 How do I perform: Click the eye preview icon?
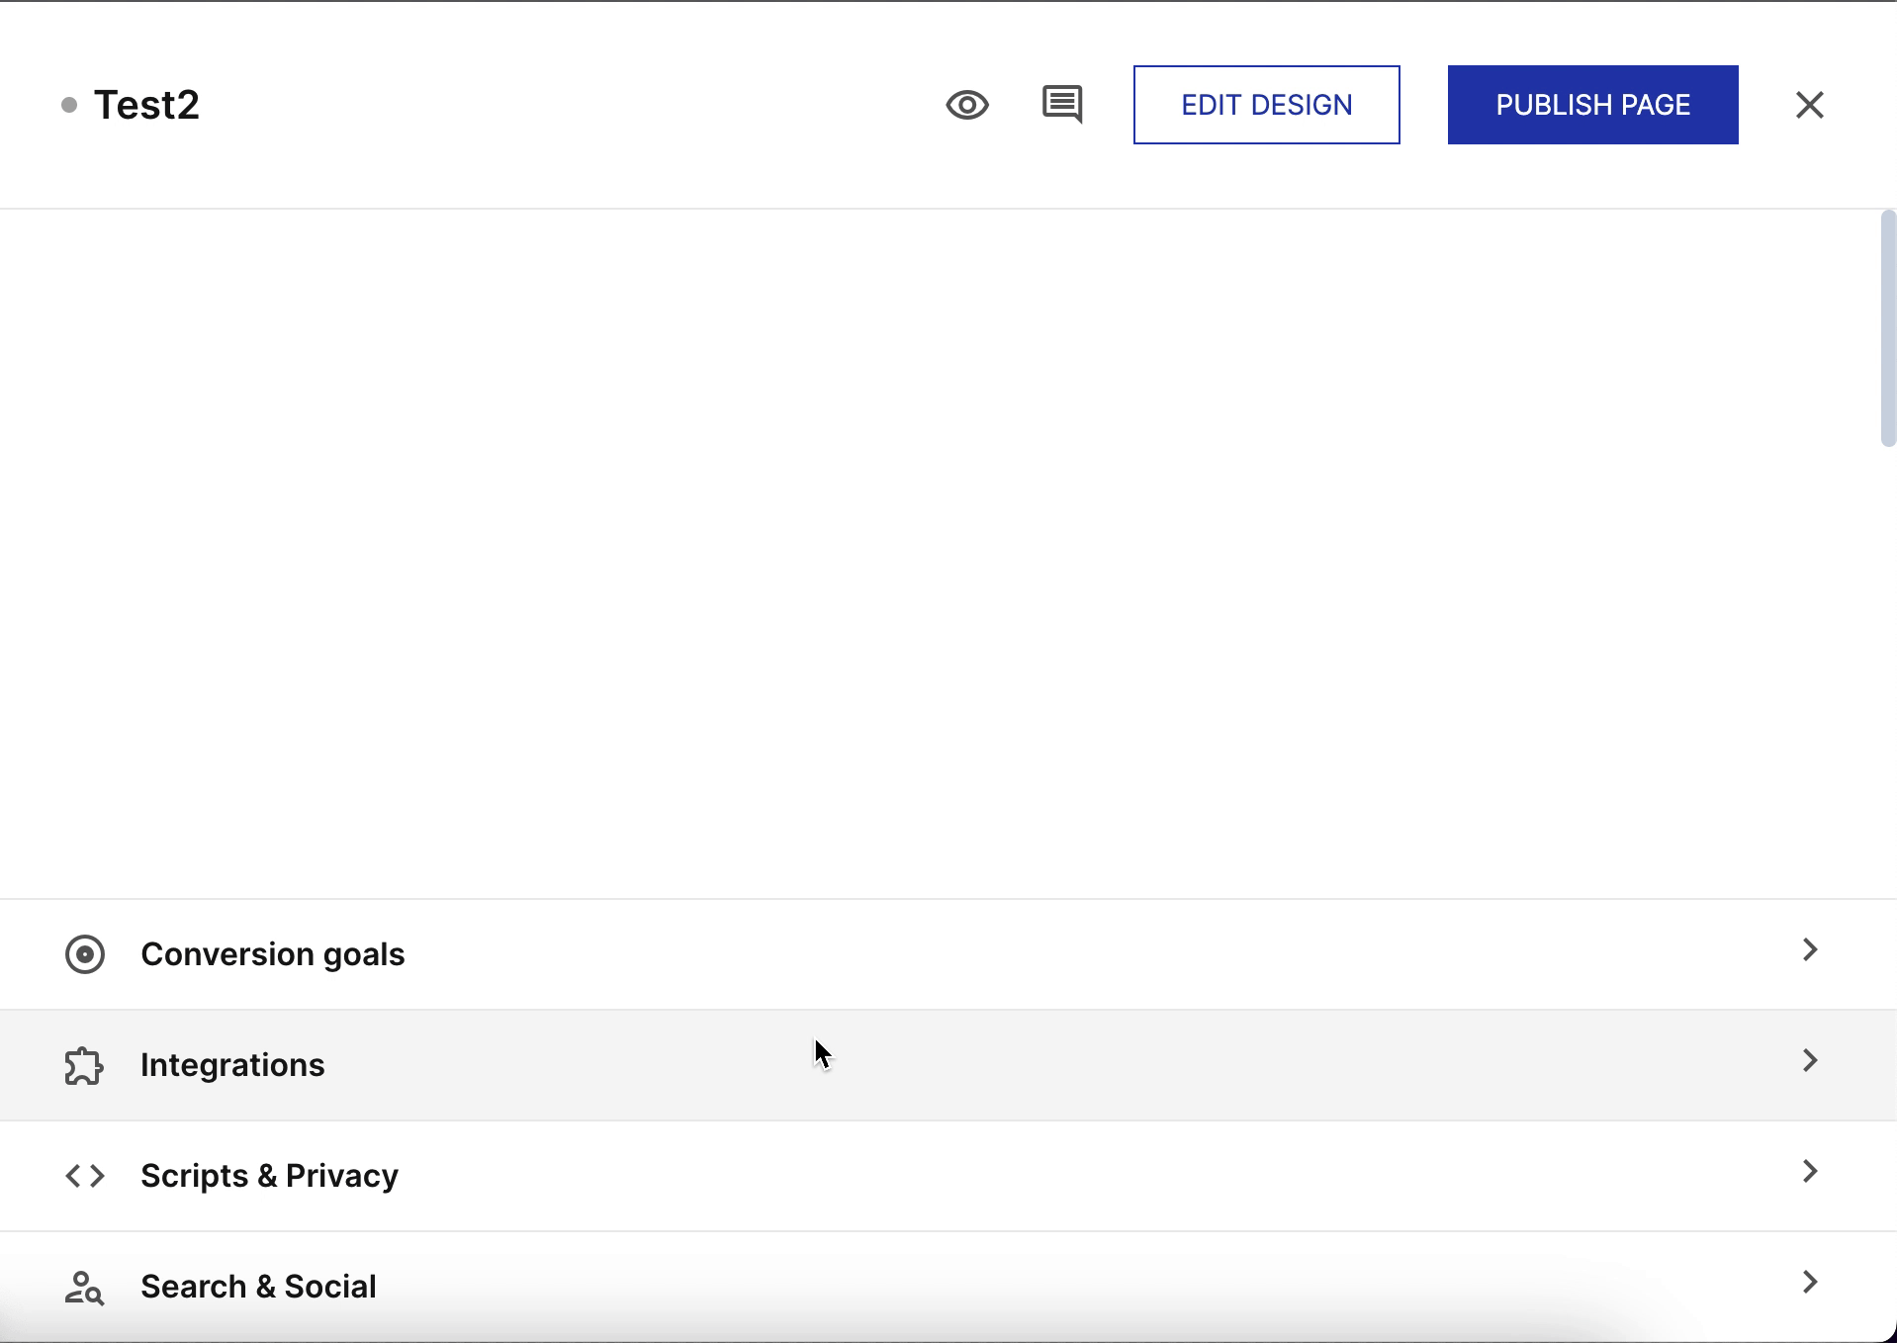[966, 105]
